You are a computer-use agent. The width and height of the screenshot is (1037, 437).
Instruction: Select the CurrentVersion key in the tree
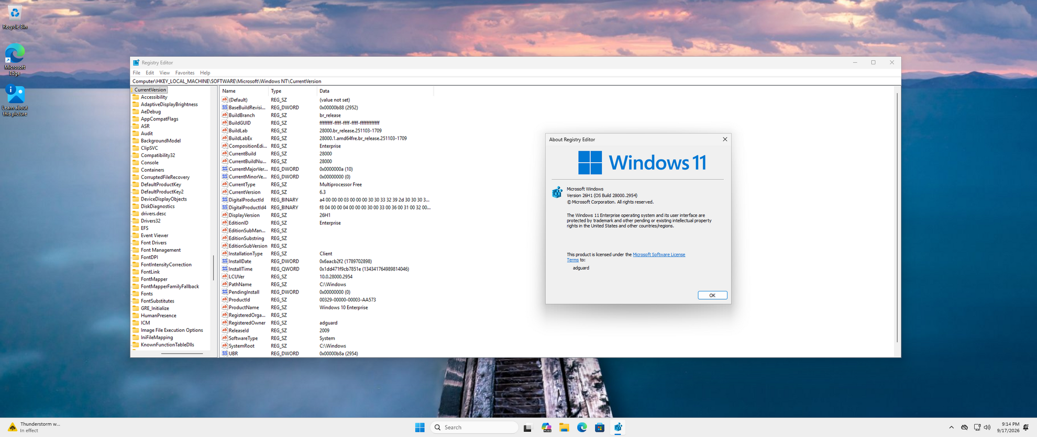point(150,89)
